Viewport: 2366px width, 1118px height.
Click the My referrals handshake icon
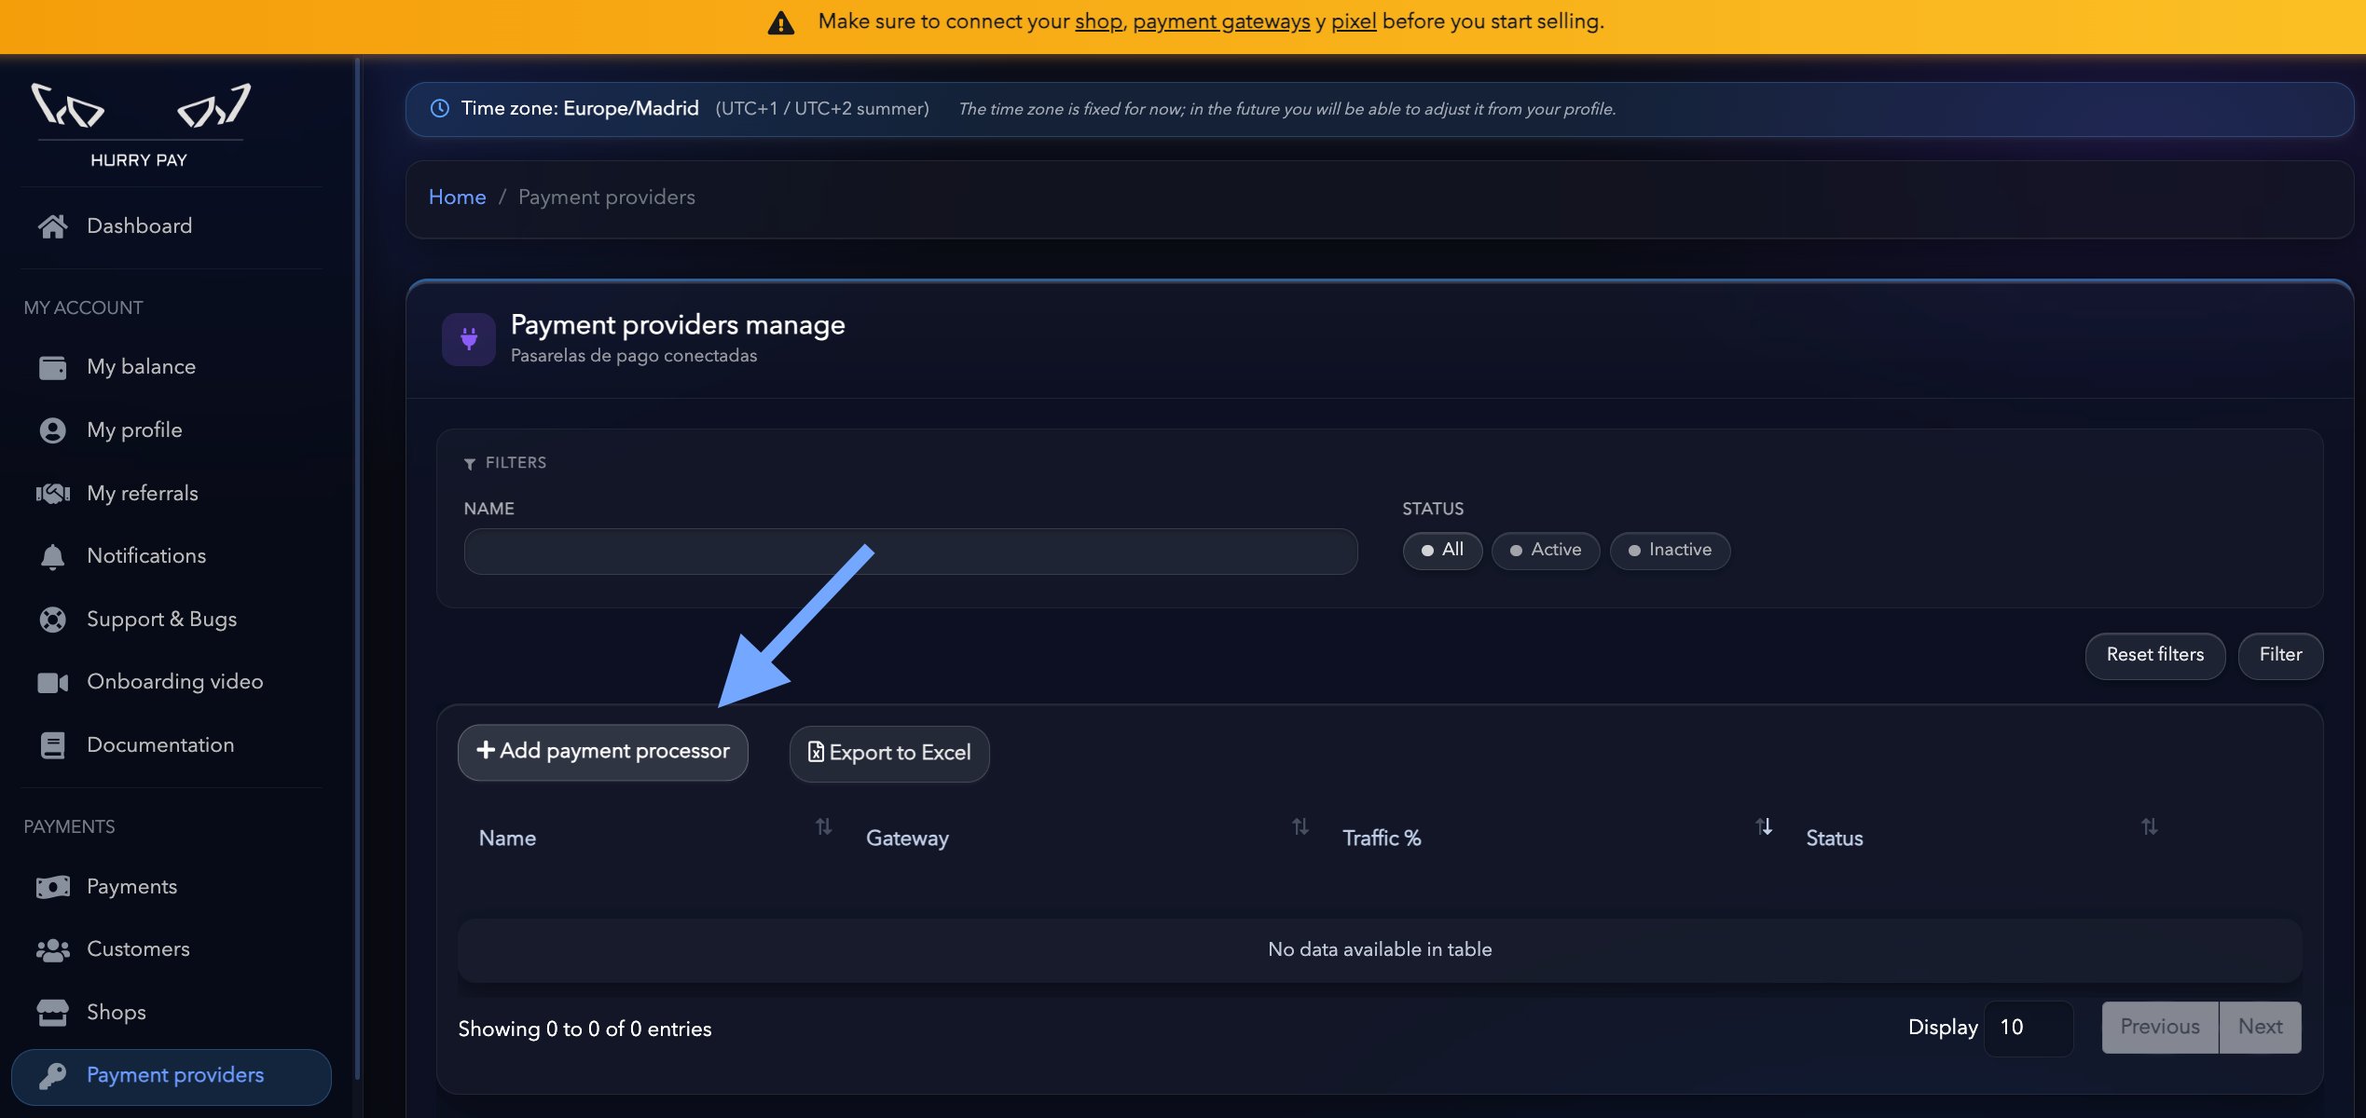(52, 494)
